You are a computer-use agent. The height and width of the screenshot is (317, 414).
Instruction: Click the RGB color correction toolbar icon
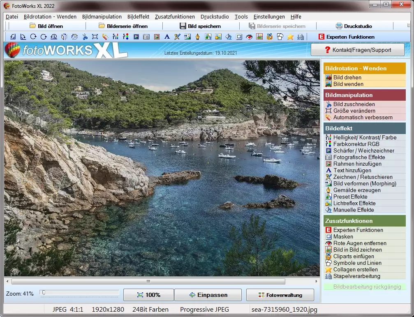(x=126, y=37)
